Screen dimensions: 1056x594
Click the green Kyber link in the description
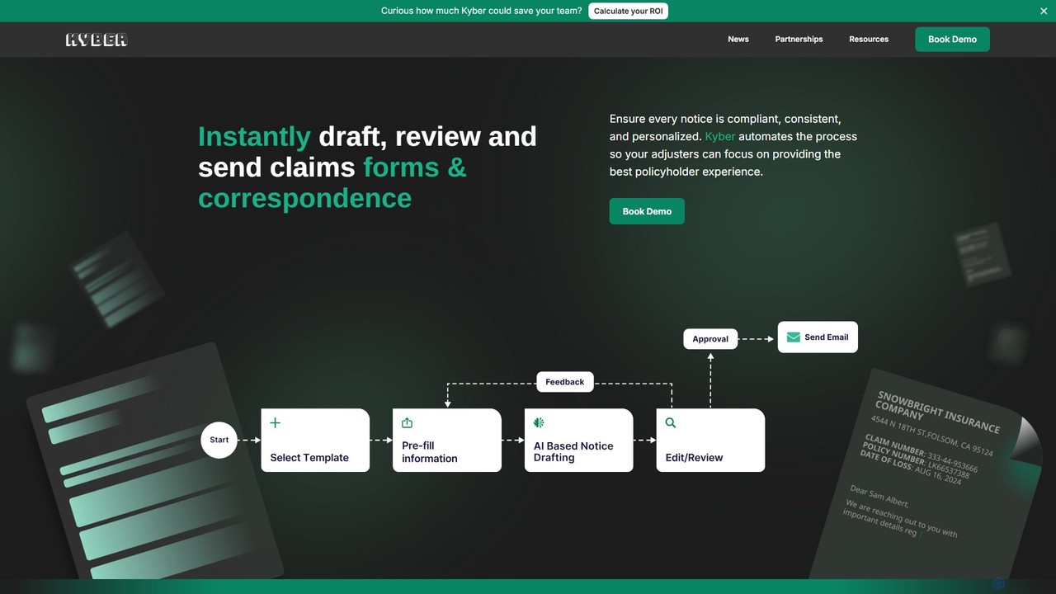pos(719,136)
